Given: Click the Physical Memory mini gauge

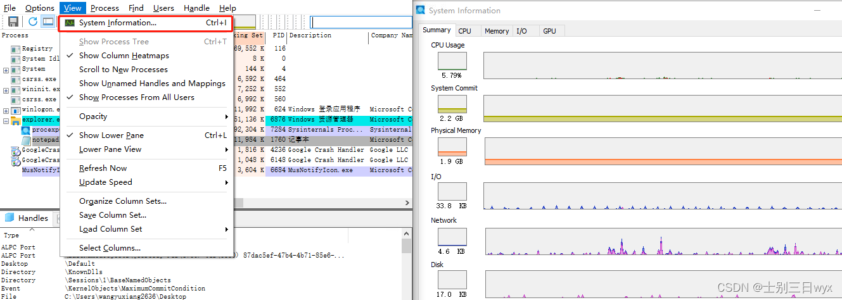Looking at the screenshot, I should point(452,147).
